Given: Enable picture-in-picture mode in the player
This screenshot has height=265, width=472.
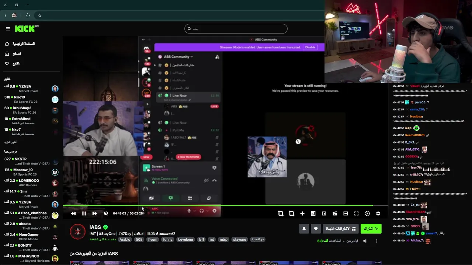Looking at the screenshot, I should pyautogui.click(x=324, y=213).
